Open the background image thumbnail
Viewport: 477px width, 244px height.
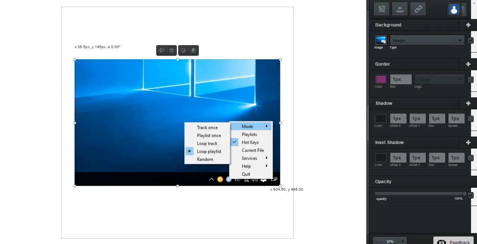381,40
